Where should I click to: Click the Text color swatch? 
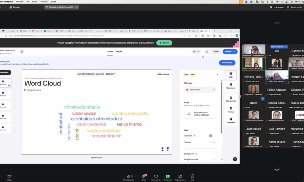tap(211, 136)
